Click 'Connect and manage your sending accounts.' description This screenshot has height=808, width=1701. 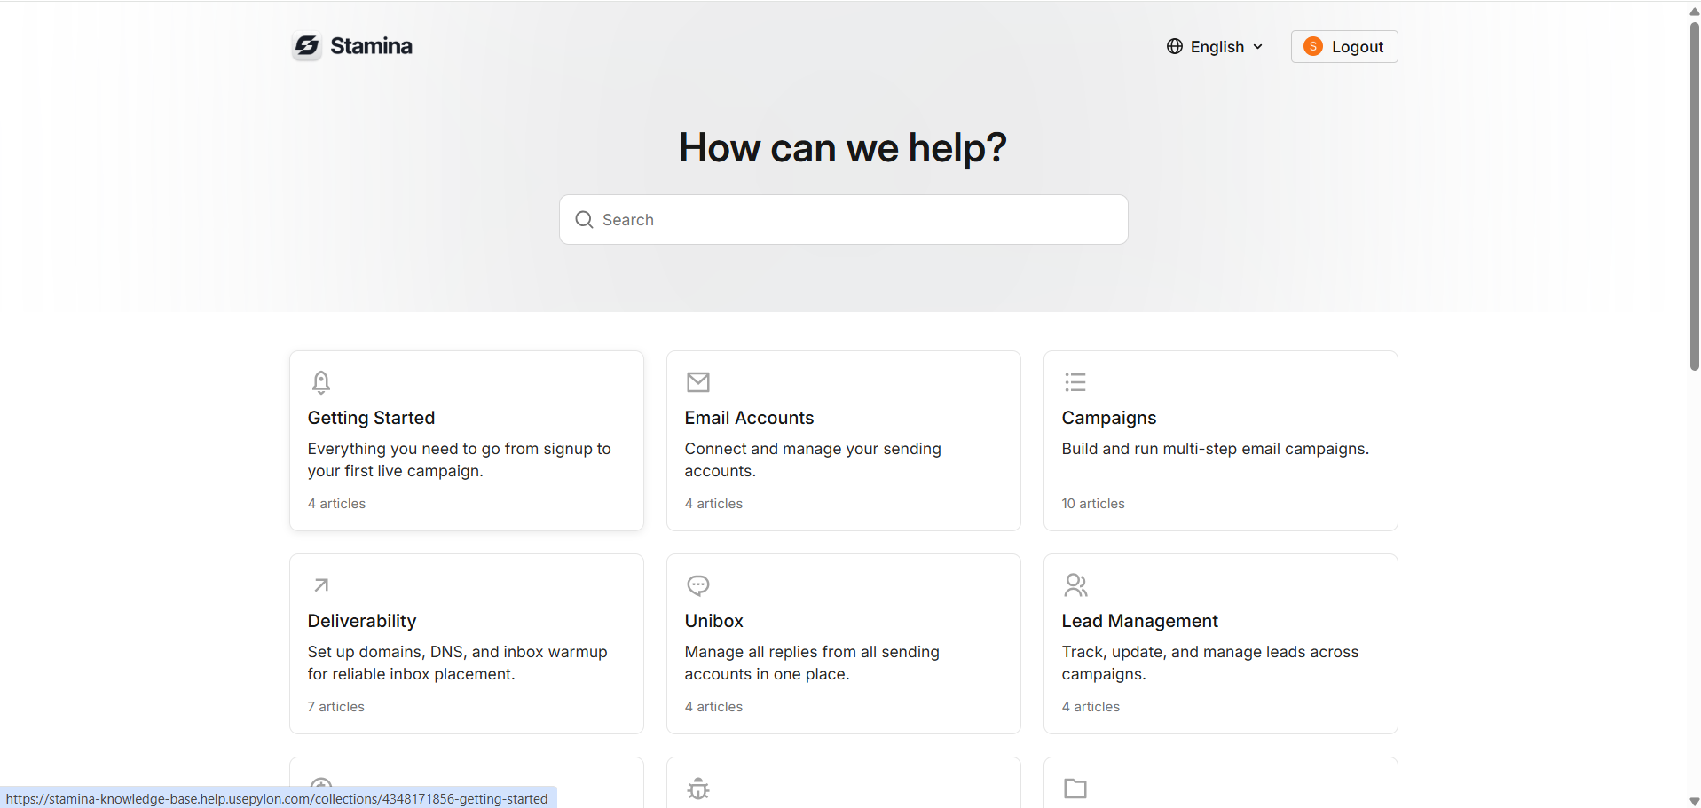tap(813, 459)
